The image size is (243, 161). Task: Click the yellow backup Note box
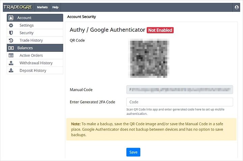point(152,129)
